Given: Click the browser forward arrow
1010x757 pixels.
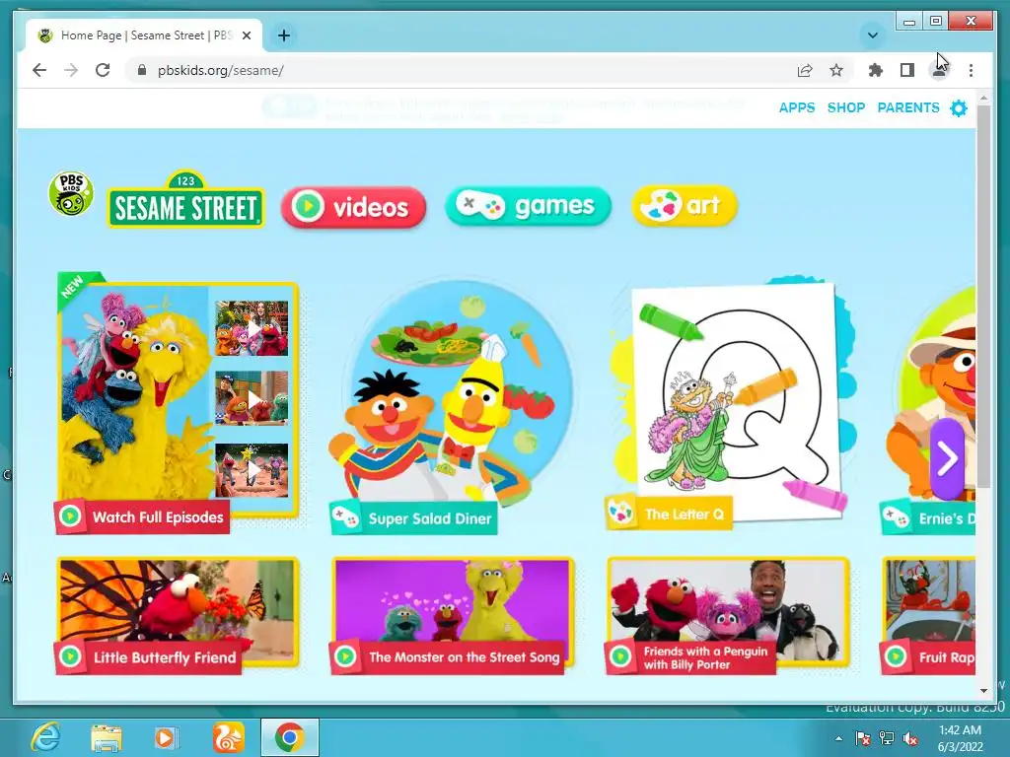Looking at the screenshot, I should 71,70.
